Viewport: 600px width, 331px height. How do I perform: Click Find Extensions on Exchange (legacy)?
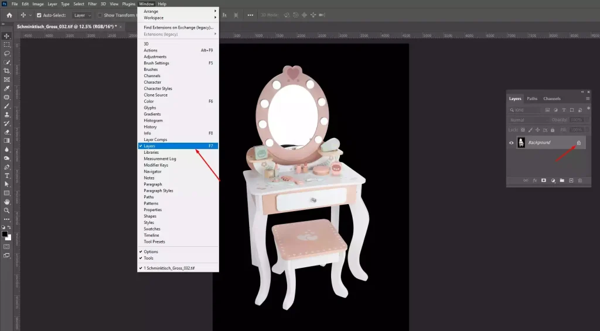[178, 27]
